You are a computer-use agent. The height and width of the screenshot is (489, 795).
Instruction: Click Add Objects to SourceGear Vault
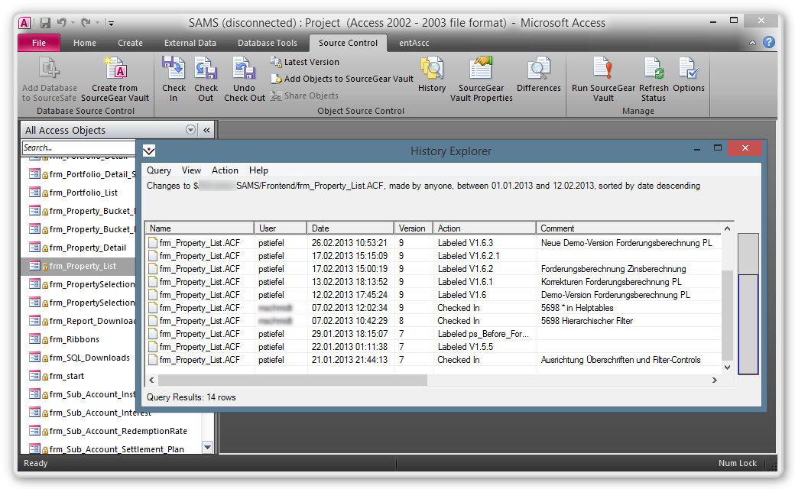click(x=342, y=79)
